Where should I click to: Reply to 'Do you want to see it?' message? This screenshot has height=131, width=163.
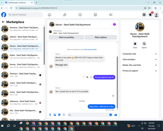(x=87, y=77)
